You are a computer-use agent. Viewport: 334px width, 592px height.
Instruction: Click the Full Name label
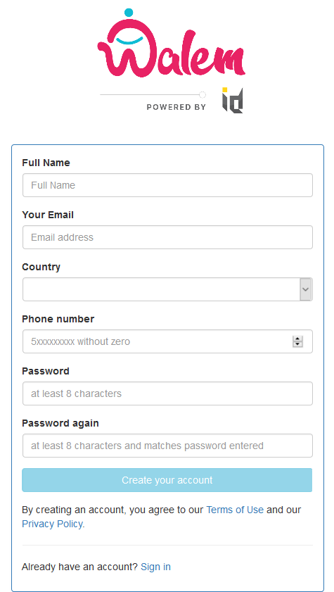[x=46, y=163]
